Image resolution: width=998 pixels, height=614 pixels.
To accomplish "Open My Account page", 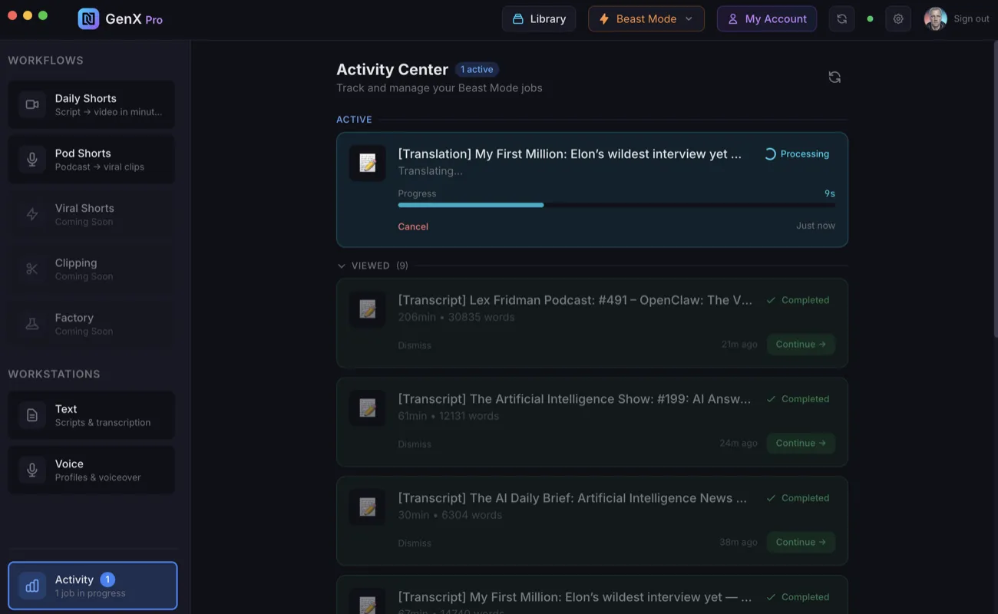I will 766,19.
